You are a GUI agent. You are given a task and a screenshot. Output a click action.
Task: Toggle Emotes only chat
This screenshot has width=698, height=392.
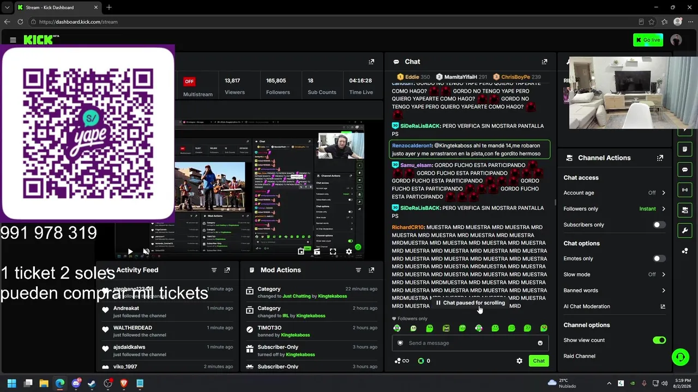[x=659, y=259]
